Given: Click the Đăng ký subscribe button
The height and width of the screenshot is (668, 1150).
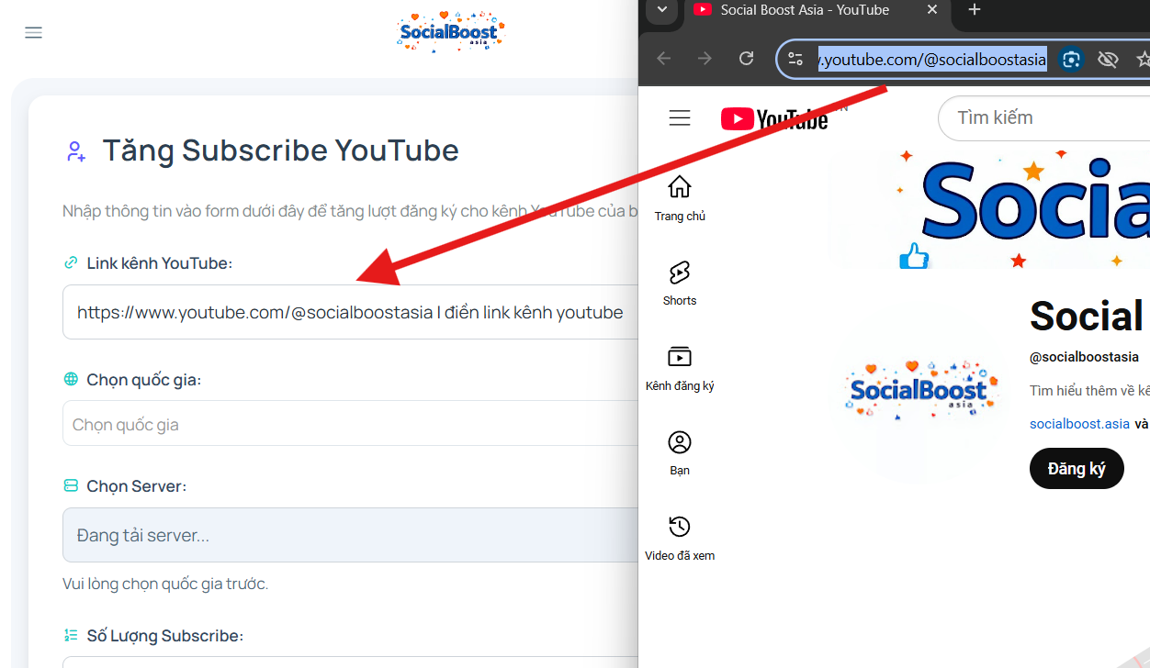Looking at the screenshot, I should tap(1077, 469).
